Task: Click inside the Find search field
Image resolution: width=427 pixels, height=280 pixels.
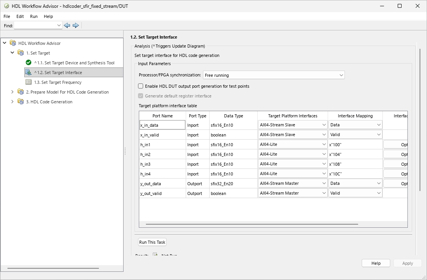Action: click(x=35, y=25)
